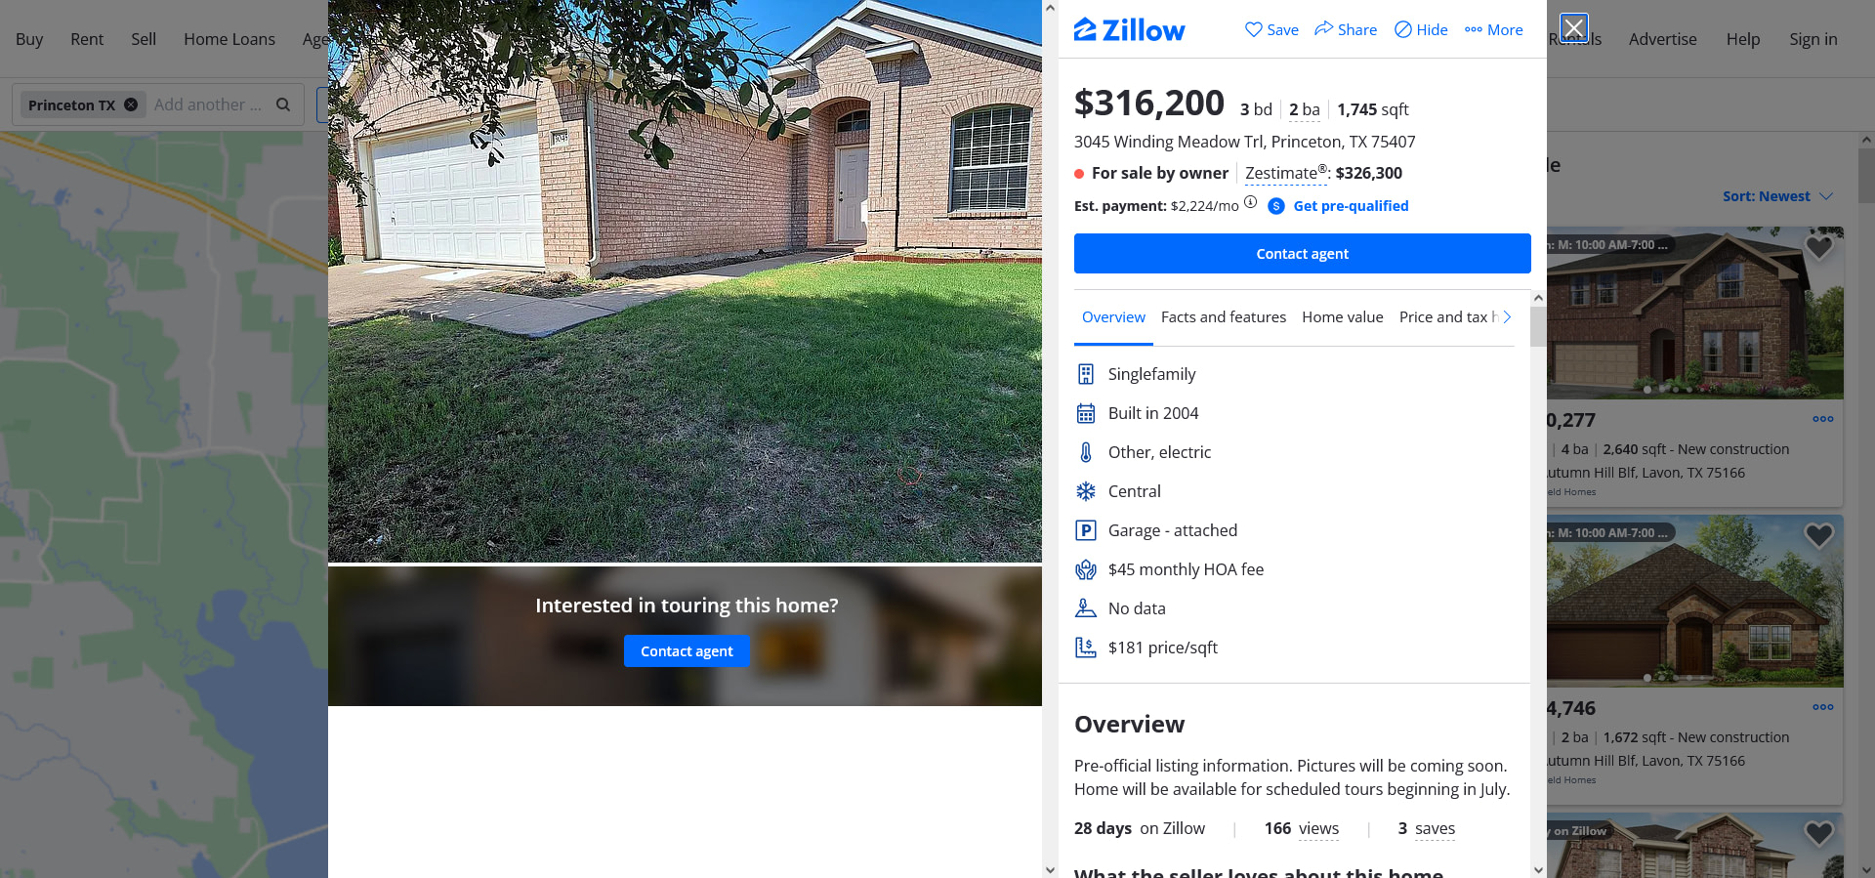Show more tabs with the right chevron
Screen dimensions: 1875x878
pyautogui.click(x=1507, y=316)
